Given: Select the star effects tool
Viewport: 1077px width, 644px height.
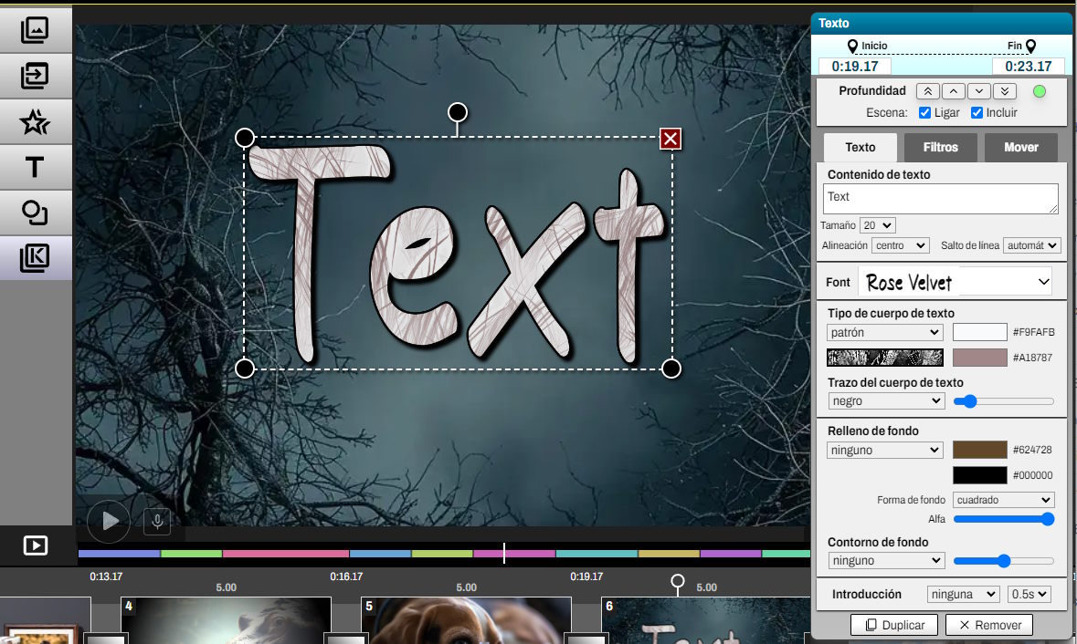Looking at the screenshot, I should [35, 121].
